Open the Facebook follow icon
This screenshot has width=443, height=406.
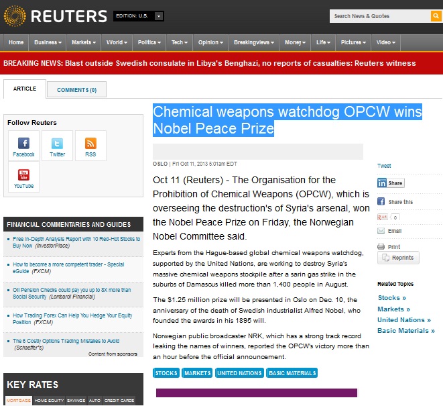pos(23,143)
